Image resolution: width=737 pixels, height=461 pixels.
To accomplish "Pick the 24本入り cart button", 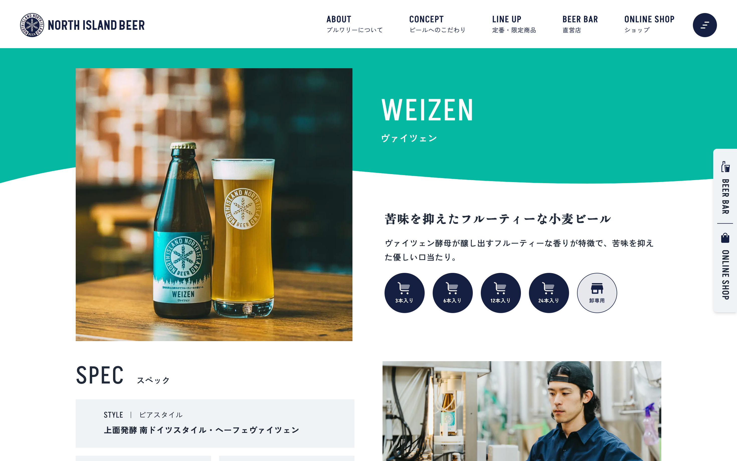I will (549, 293).
